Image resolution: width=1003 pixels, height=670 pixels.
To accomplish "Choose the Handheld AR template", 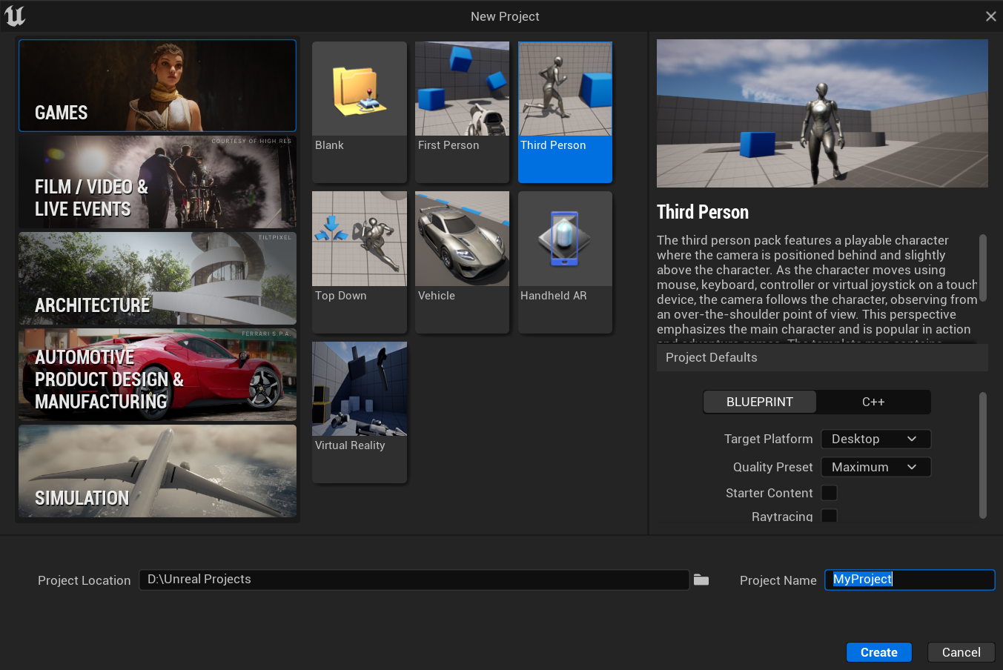I will 565,240.
